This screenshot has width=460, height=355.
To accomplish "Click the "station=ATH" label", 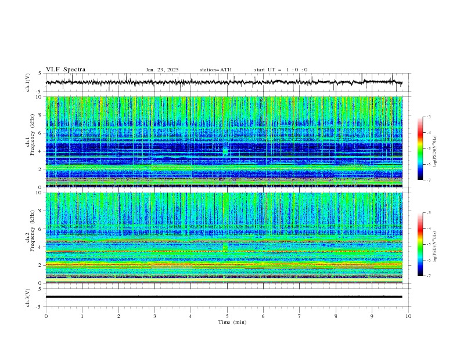I will (x=215, y=70).
